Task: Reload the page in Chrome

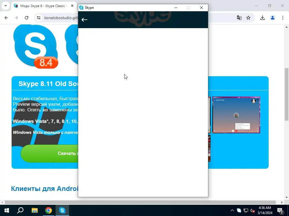Action: click(x=27, y=18)
